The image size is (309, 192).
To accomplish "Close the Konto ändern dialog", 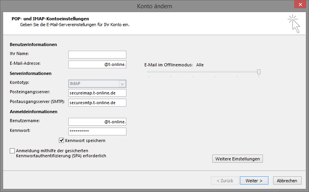I will click(300, 4).
